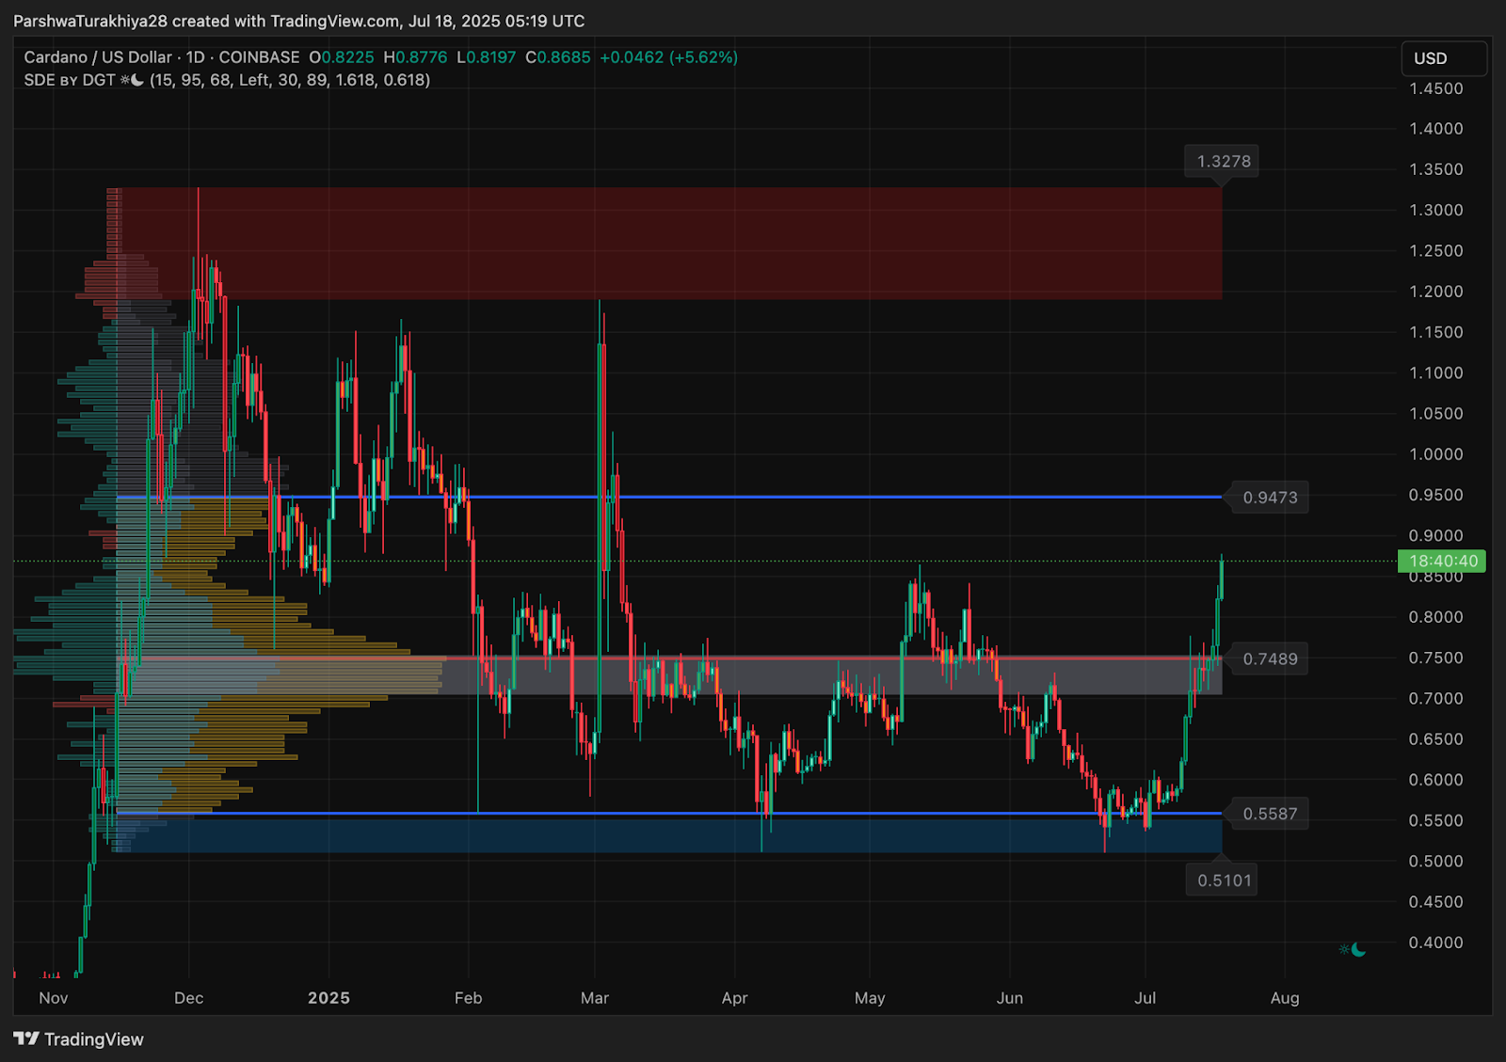Click 1.0500 on the price scale

1435,414
